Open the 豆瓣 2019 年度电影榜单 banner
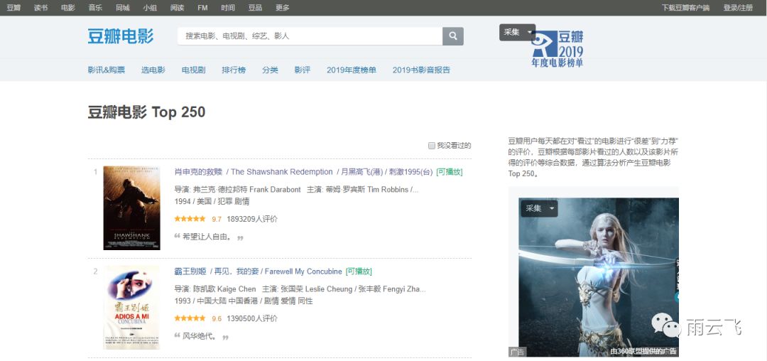The image size is (767, 361). tap(557, 49)
